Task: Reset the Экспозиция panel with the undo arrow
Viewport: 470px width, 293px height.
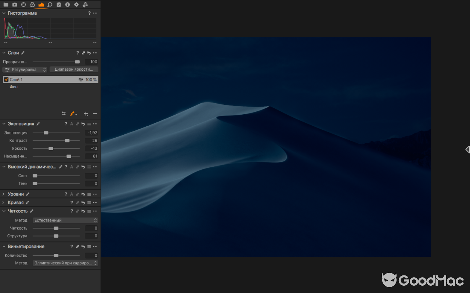Action: [x=83, y=124]
